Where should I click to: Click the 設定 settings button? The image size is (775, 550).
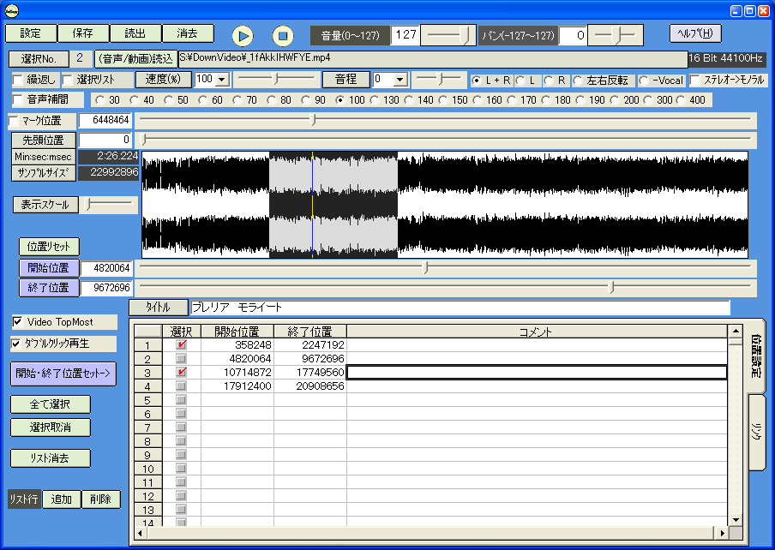[x=31, y=33]
